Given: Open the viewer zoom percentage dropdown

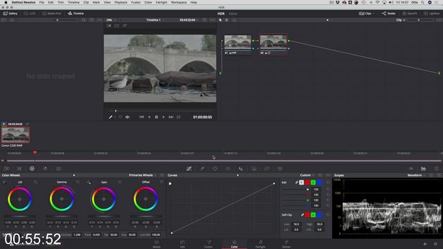Looking at the screenshot, I should [111, 20].
